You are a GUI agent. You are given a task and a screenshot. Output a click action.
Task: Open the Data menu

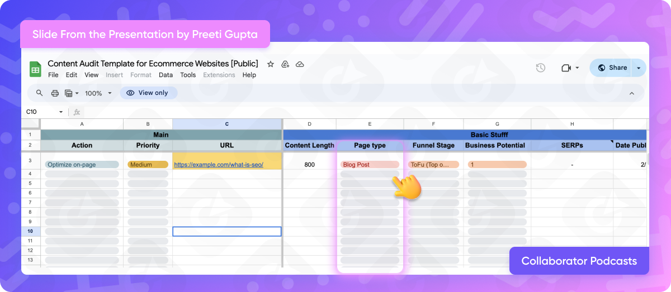[x=166, y=75]
